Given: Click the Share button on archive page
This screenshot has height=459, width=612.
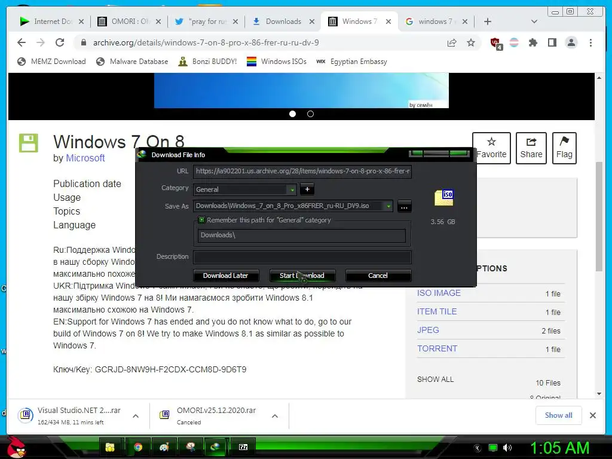Looking at the screenshot, I should point(531,148).
